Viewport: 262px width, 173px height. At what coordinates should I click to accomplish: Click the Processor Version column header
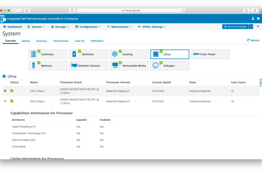pyautogui.click(x=118, y=82)
